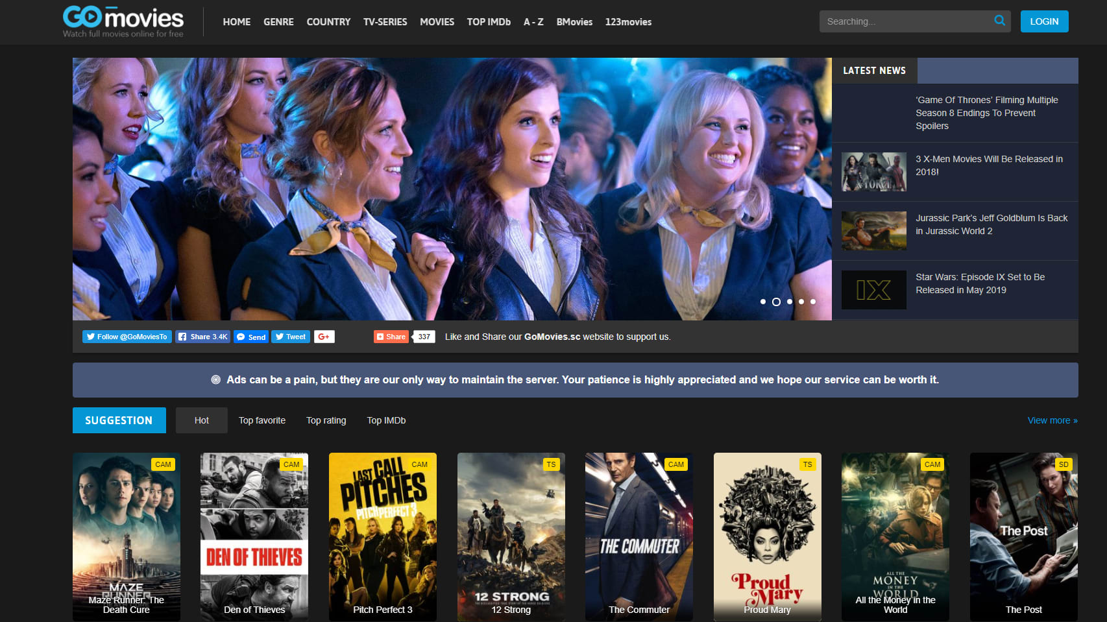1107x622 pixels.
Task: Click the Messenger Send button
Action: (x=250, y=337)
